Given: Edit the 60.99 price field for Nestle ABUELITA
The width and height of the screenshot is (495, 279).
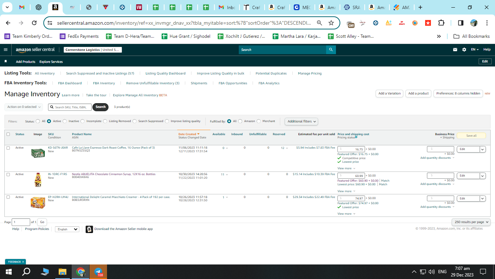Looking at the screenshot, I should (351, 176).
